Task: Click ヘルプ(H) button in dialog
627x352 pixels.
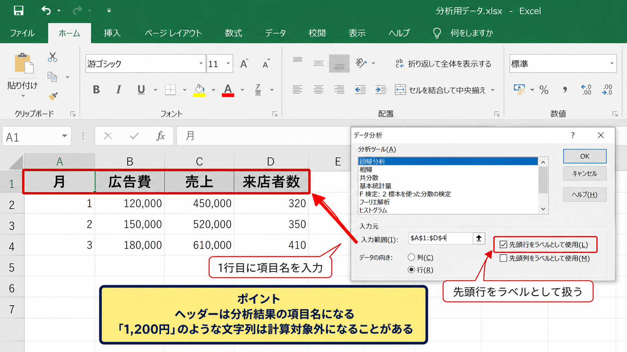Action: pos(585,195)
